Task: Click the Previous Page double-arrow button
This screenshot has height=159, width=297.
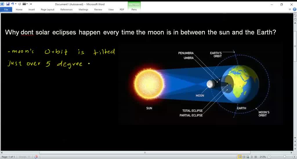Action: (x=295, y=141)
